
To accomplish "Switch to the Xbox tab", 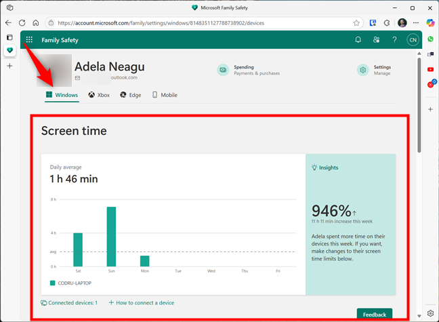I will click(x=99, y=95).
